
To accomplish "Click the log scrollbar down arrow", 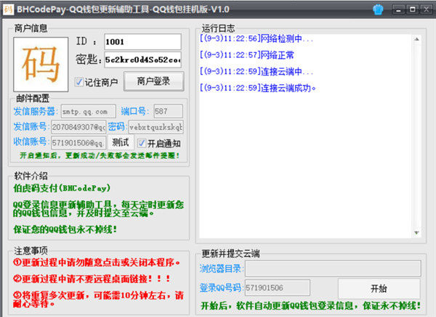I will click(x=416, y=233).
